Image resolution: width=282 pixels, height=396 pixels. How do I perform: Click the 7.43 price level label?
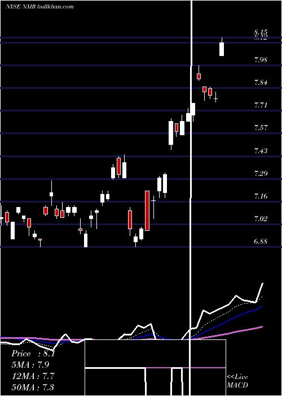coord(261,151)
